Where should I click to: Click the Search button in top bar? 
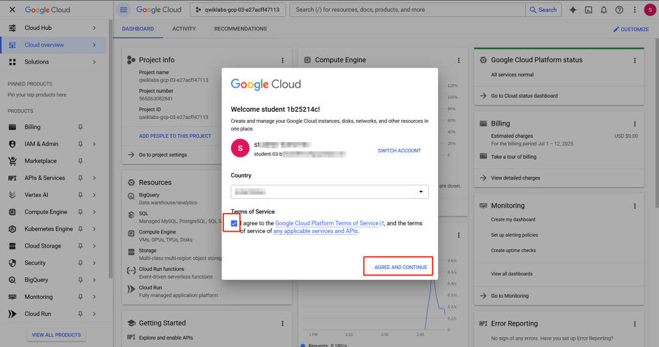(x=544, y=10)
